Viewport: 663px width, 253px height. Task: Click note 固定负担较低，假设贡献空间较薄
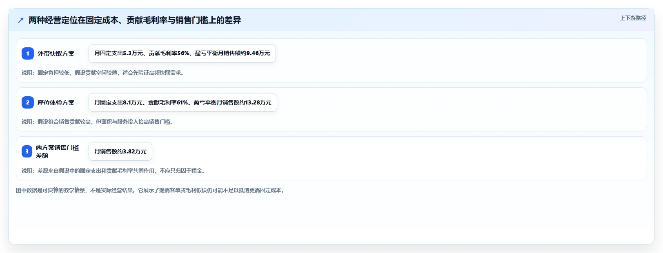point(103,73)
